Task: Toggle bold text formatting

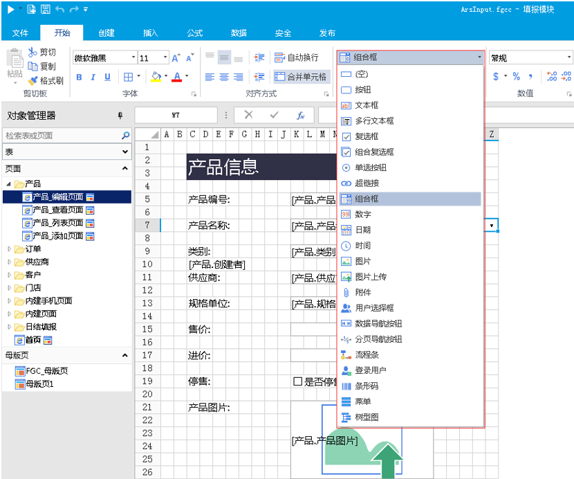Action: [79, 77]
